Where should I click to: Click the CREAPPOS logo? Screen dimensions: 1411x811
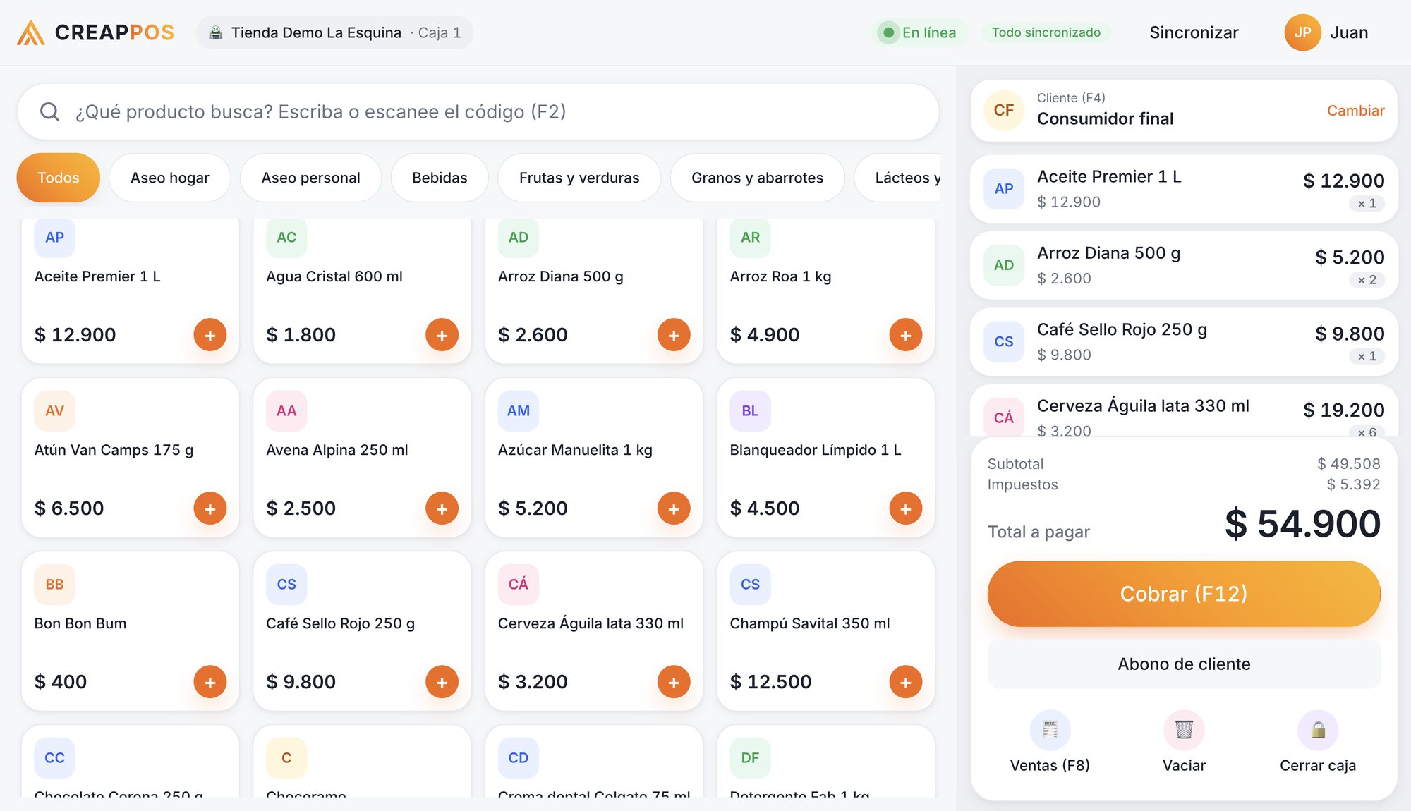coord(96,32)
